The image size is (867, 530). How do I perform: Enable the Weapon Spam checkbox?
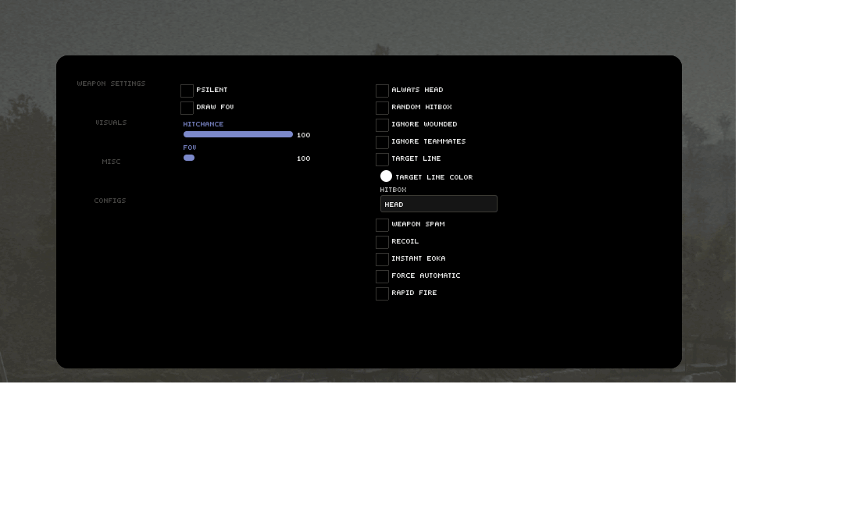[382, 225]
